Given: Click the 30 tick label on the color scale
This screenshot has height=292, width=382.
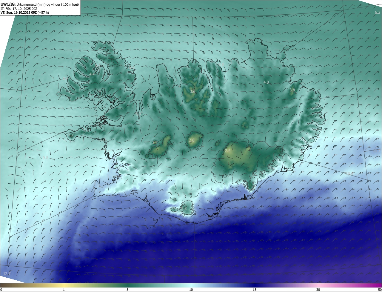Looking at the screenshot, I should pos(318,290).
